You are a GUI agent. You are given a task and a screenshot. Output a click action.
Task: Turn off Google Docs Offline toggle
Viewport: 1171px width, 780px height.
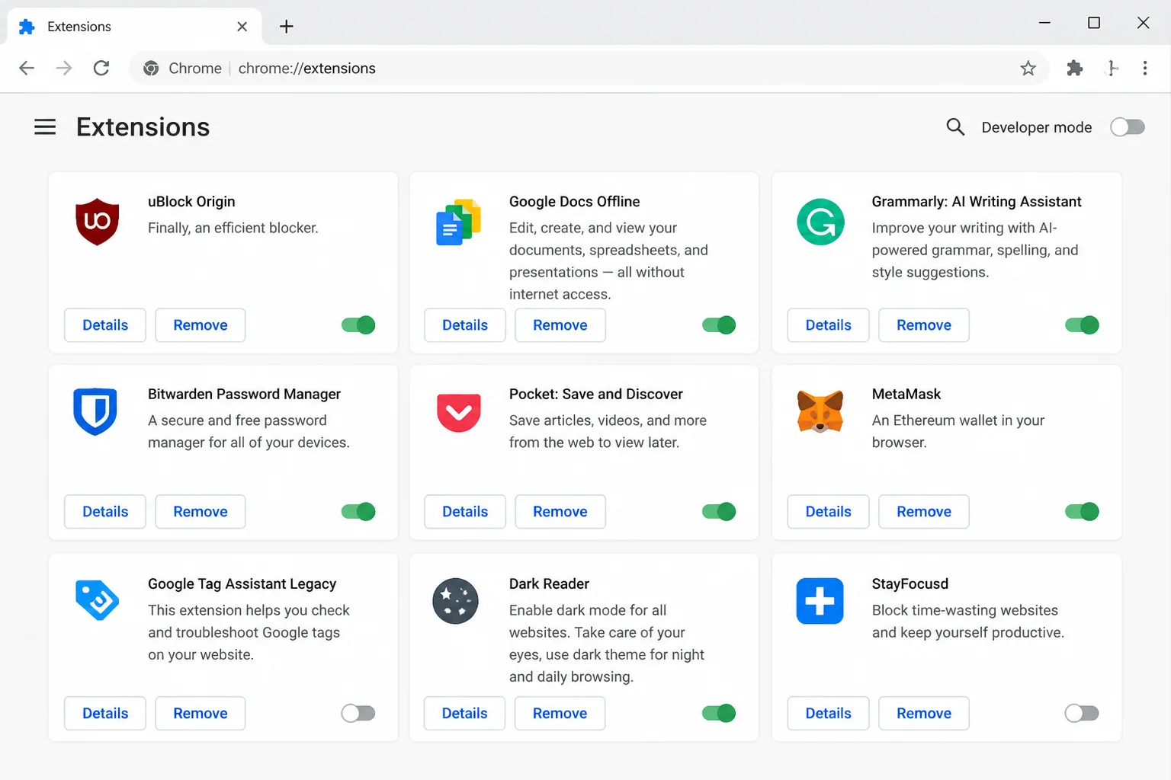coord(719,325)
